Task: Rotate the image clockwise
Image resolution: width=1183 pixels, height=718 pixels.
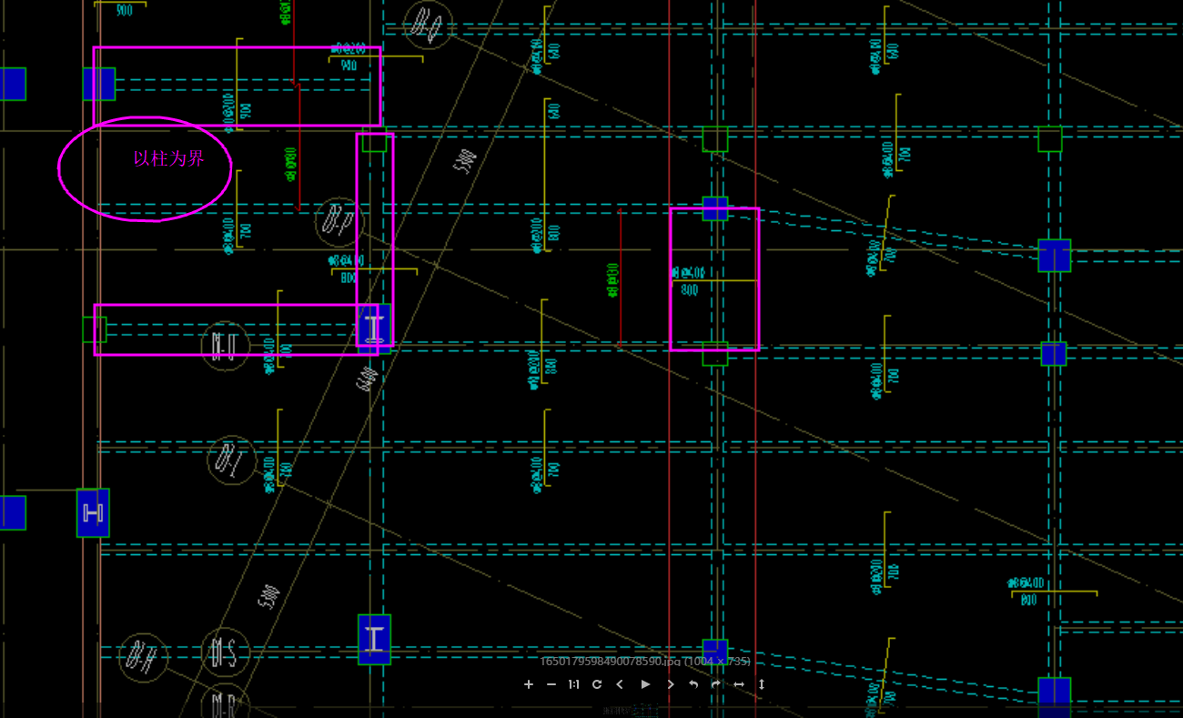Action: pos(716,684)
